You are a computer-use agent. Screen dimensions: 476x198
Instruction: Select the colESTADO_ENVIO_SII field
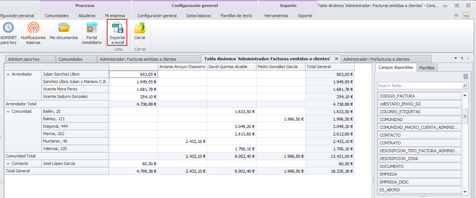coord(419,104)
